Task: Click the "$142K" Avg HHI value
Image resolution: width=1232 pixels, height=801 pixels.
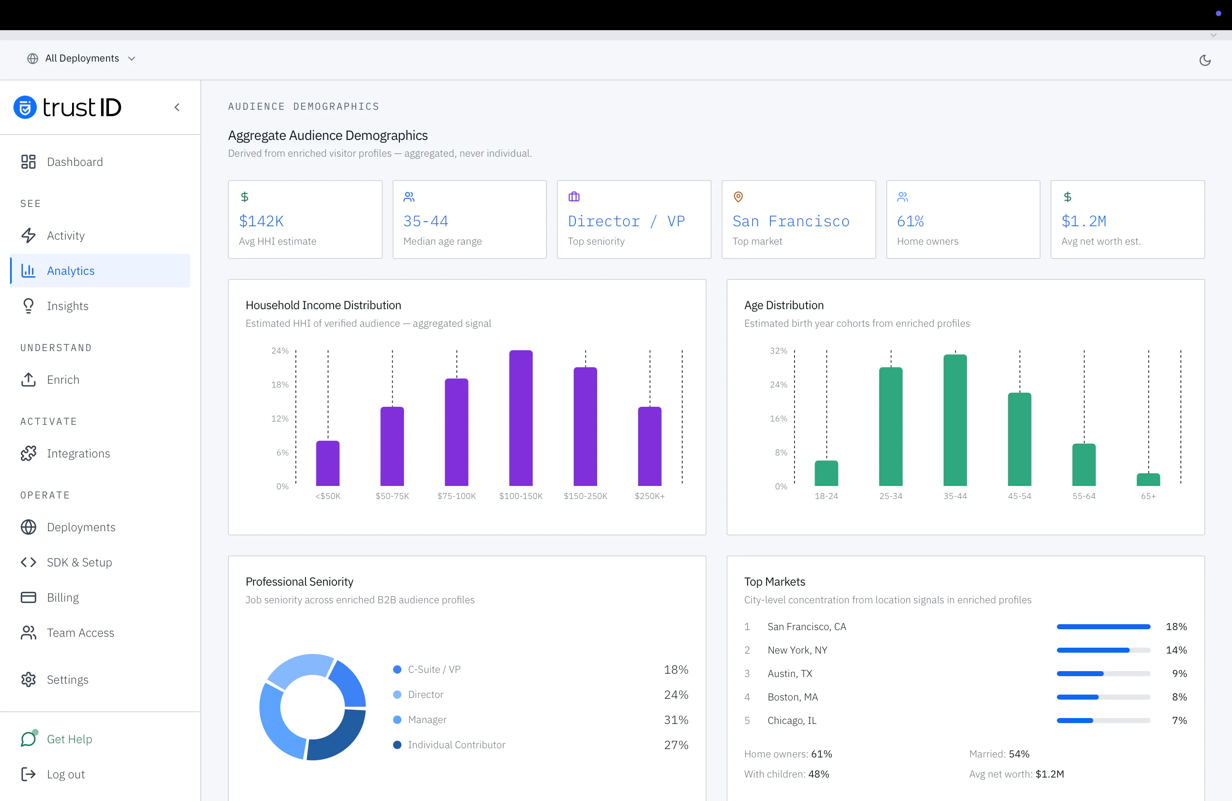Action: click(261, 221)
